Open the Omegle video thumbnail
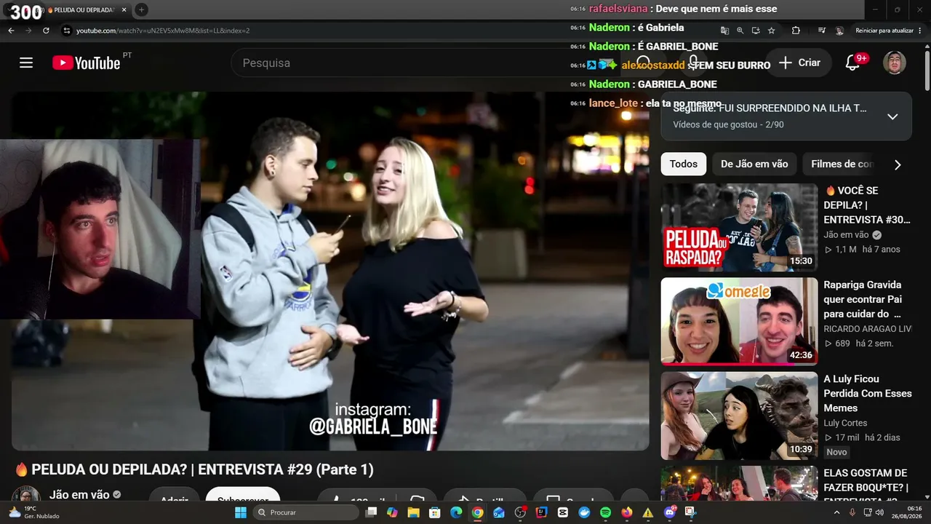Screen dimensions: 931x524 [x=739, y=321]
